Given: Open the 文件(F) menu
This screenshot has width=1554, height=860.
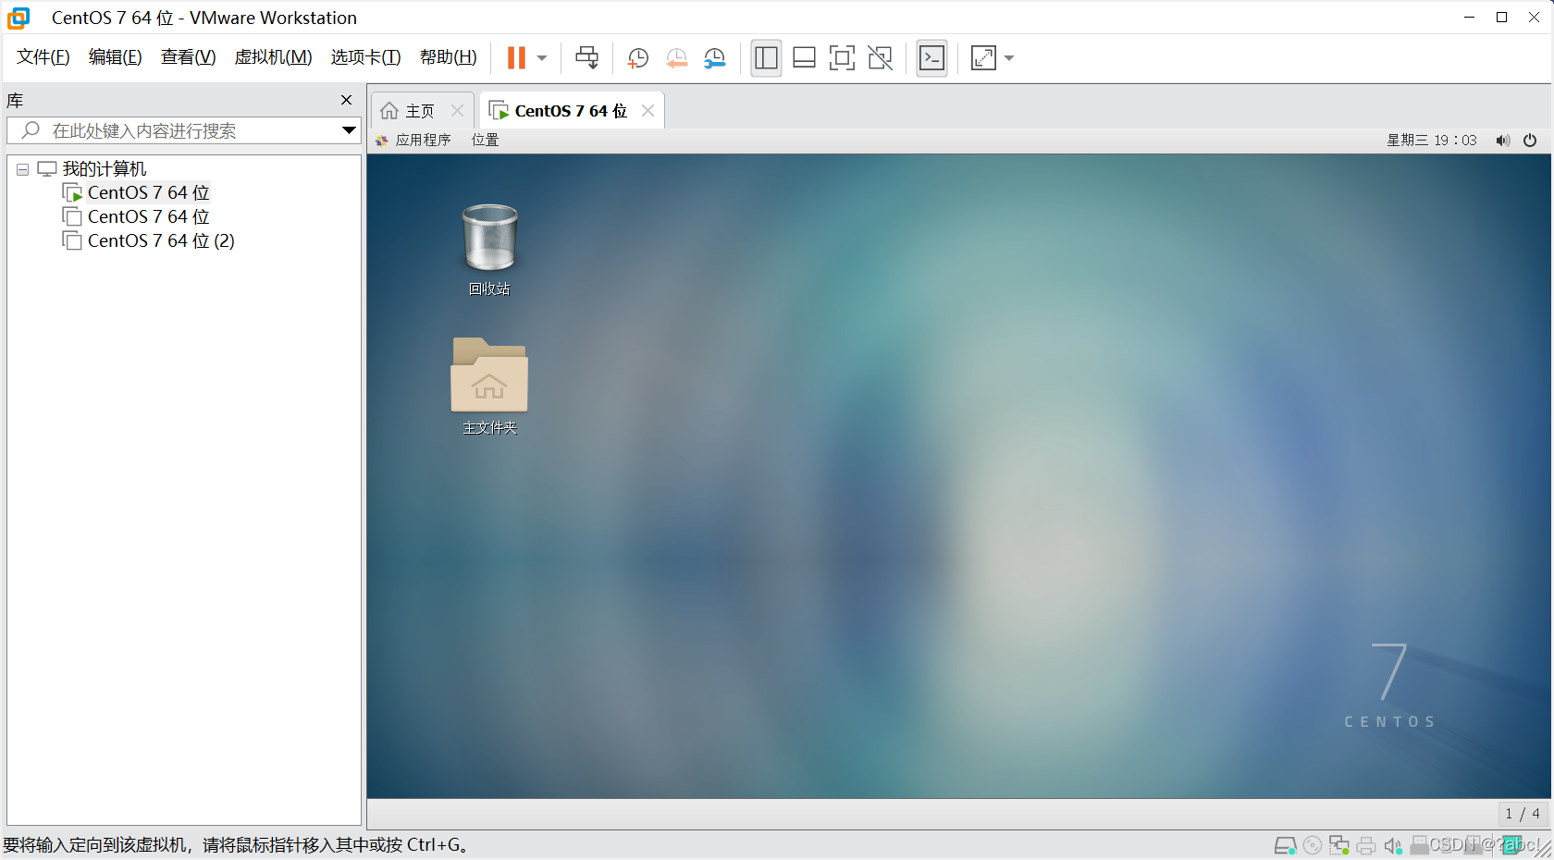Looking at the screenshot, I should tap(43, 57).
